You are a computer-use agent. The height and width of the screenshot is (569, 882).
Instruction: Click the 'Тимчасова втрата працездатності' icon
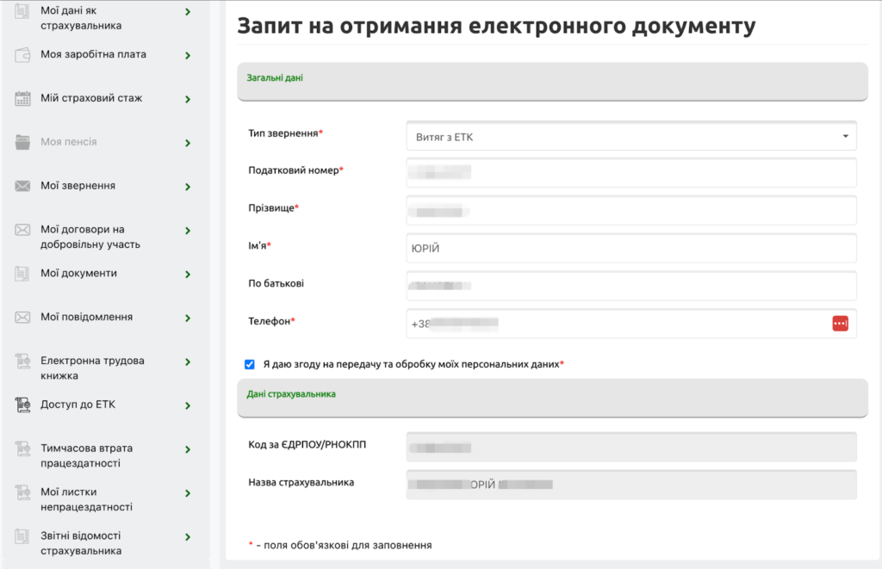(21, 448)
